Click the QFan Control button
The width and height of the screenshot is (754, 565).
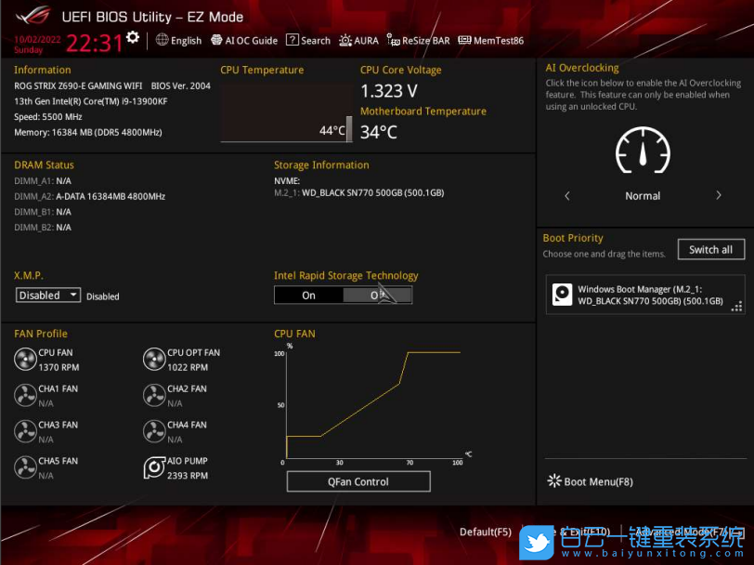[358, 481]
